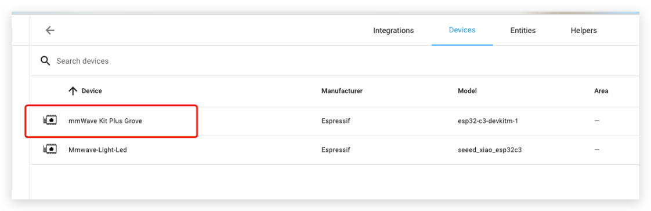Click the seeed_xiao_esp32c3 model cell
Screen dimensions: 651x211
tap(490, 150)
